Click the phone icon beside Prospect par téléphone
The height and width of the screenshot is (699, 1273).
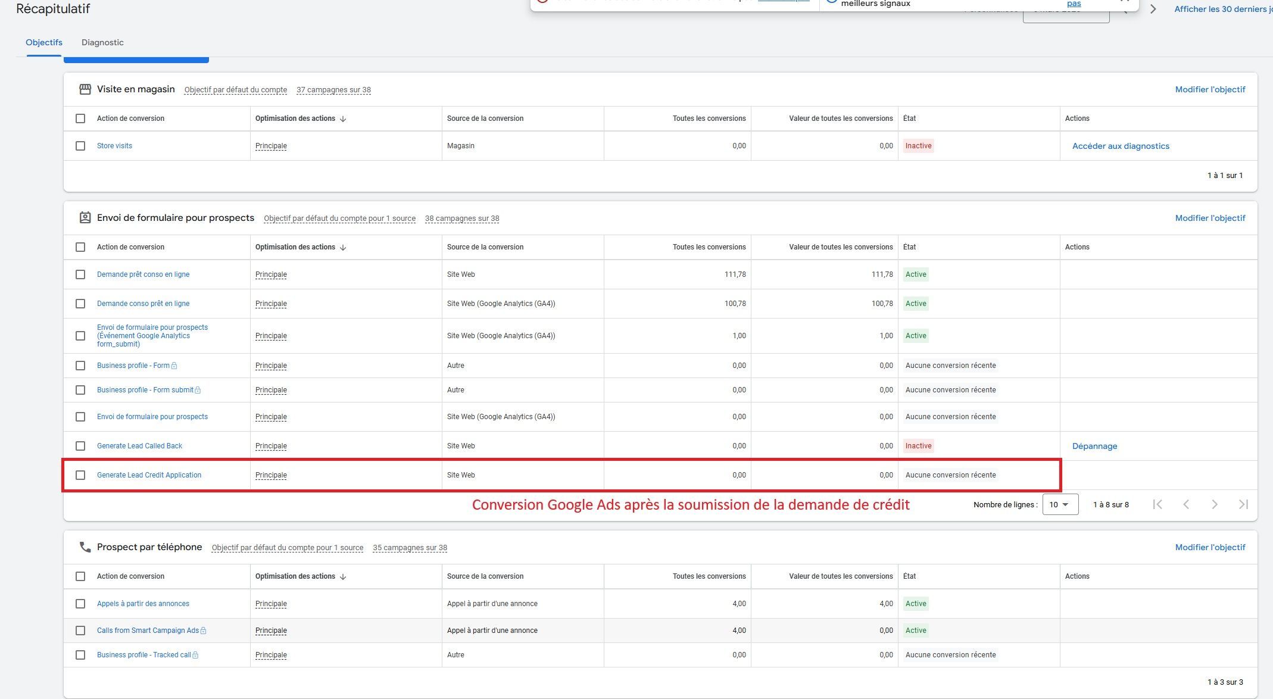85,547
